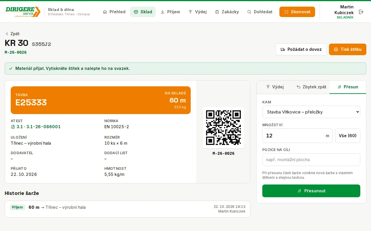Screen dimensions: 371x231
Task: Go to the Sklad section
Action: (x=143, y=12)
